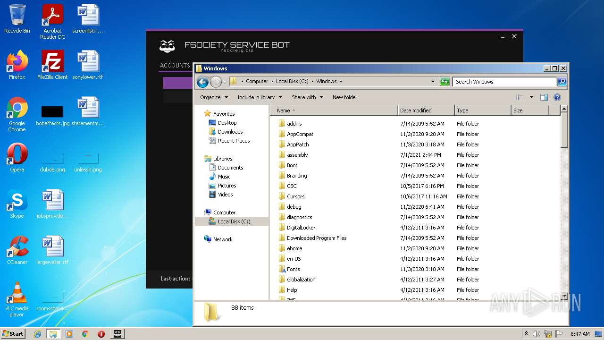This screenshot has height=340, width=604.
Task: Click the Start button
Action: click(x=13, y=334)
